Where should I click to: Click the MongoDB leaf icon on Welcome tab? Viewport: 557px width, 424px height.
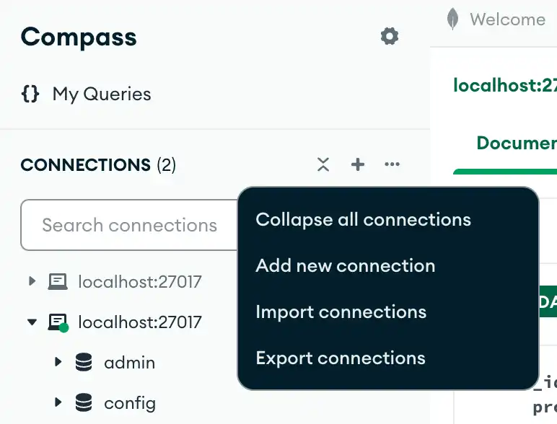pos(452,19)
